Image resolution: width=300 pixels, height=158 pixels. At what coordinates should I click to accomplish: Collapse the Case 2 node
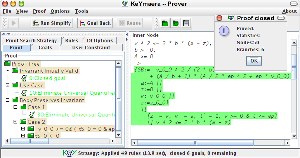point(15,122)
